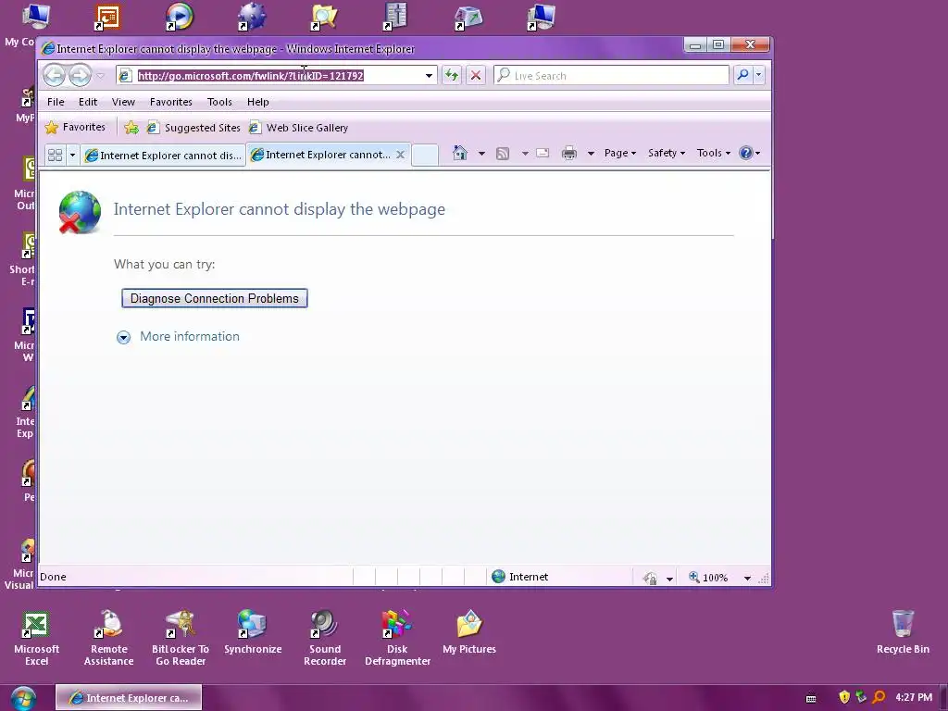Click the keyboard icon in system tray
This screenshot has height=711, width=948.
tap(811, 698)
